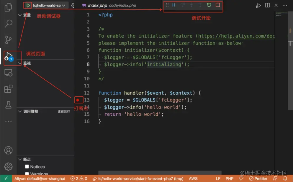293x182 pixels.
Task: Open the Explorer view in activity bar
Action: tap(8, 7)
